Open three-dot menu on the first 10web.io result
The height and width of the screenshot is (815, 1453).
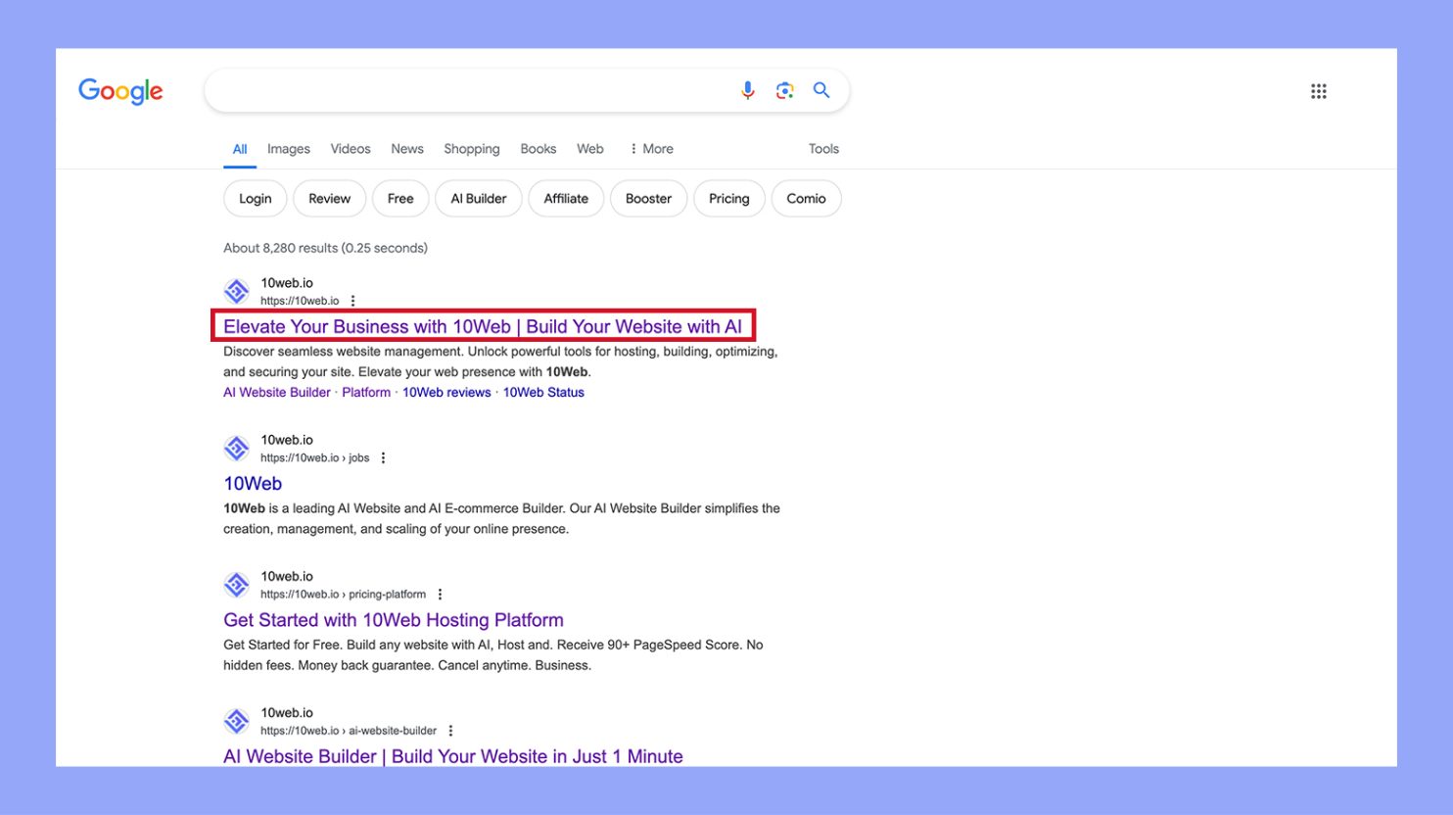(x=352, y=300)
